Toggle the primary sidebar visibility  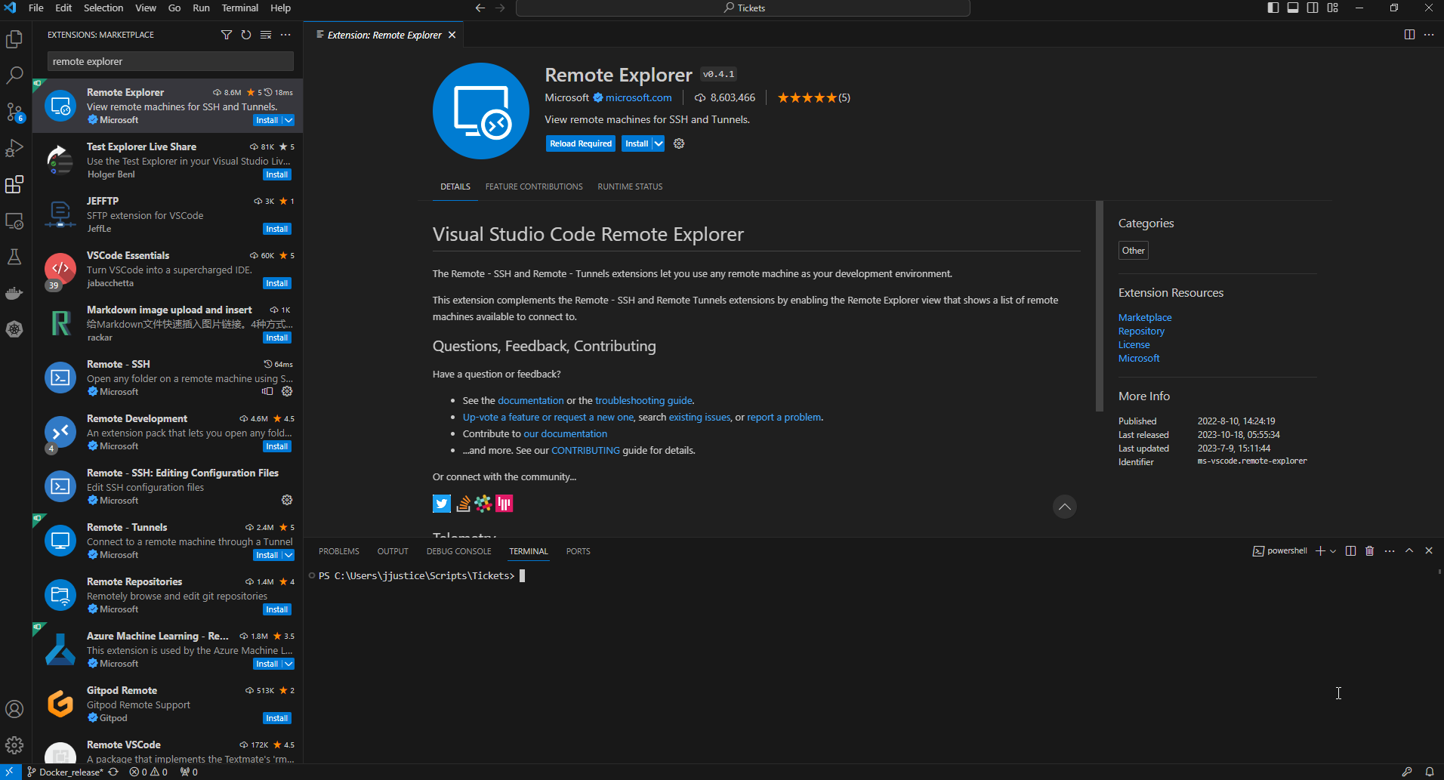pos(1272,8)
